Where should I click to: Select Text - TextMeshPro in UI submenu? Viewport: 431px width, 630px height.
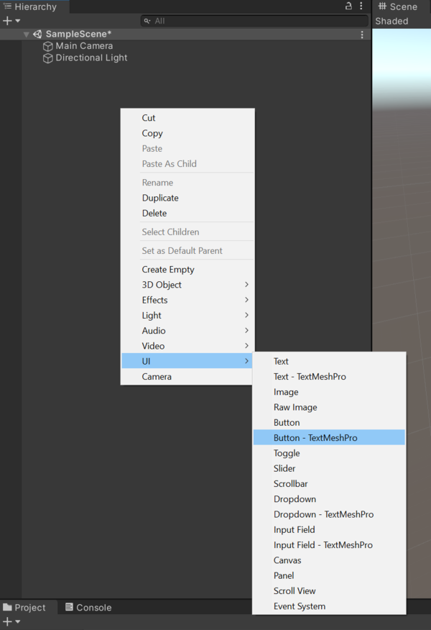329,376
